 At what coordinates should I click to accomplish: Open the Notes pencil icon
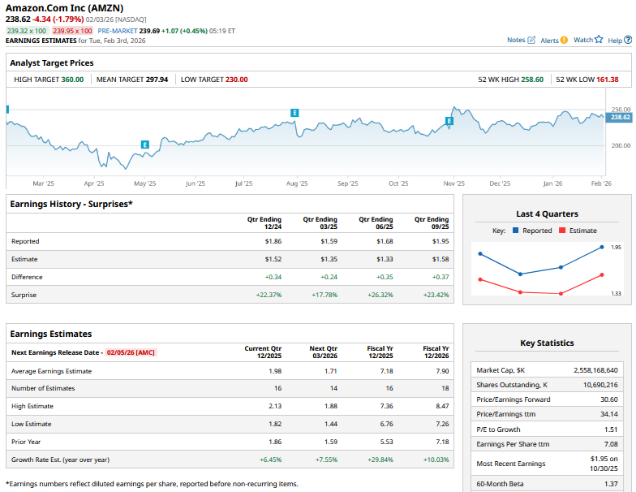click(531, 40)
